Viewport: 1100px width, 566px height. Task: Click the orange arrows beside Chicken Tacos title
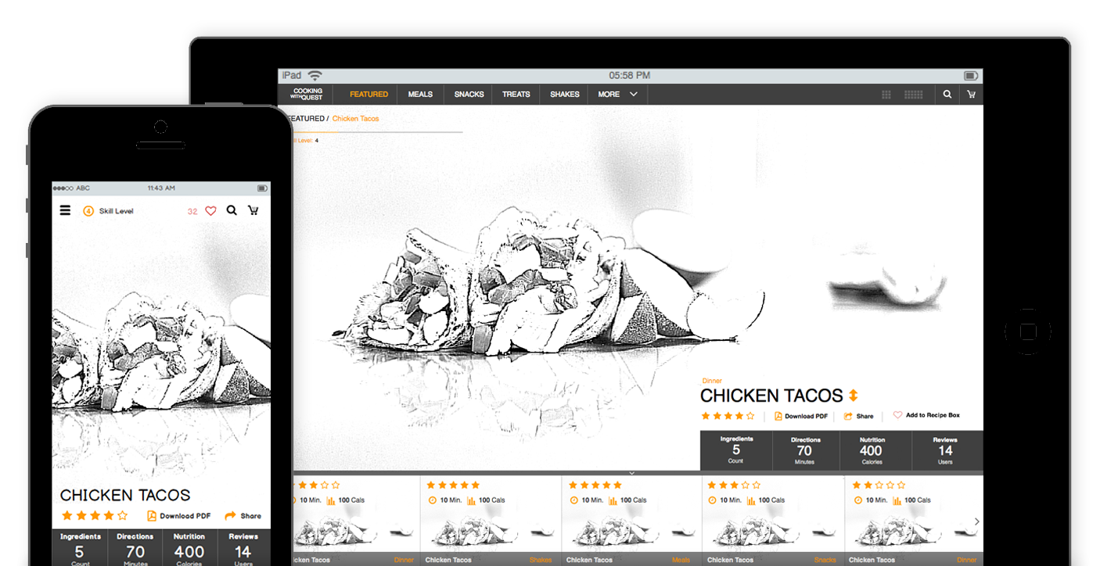[854, 396]
